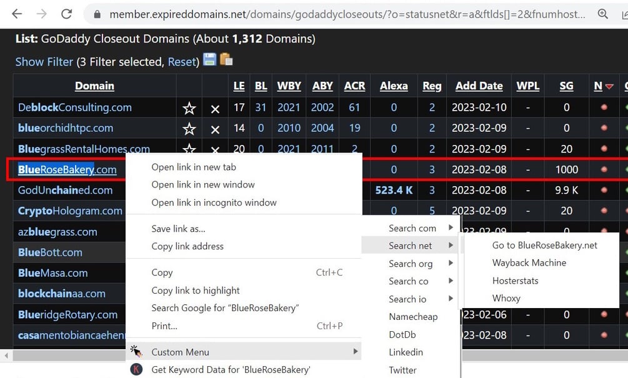628x378 pixels.
Task: Open blockchainaa.com domain link
Action: coord(62,294)
